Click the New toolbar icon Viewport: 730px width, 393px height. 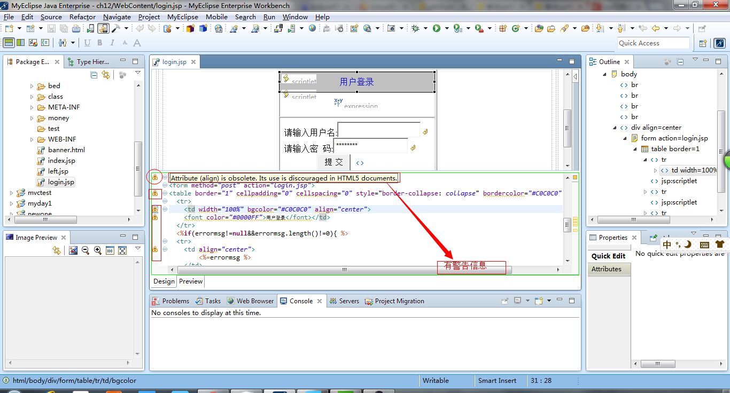(x=10, y=28)
